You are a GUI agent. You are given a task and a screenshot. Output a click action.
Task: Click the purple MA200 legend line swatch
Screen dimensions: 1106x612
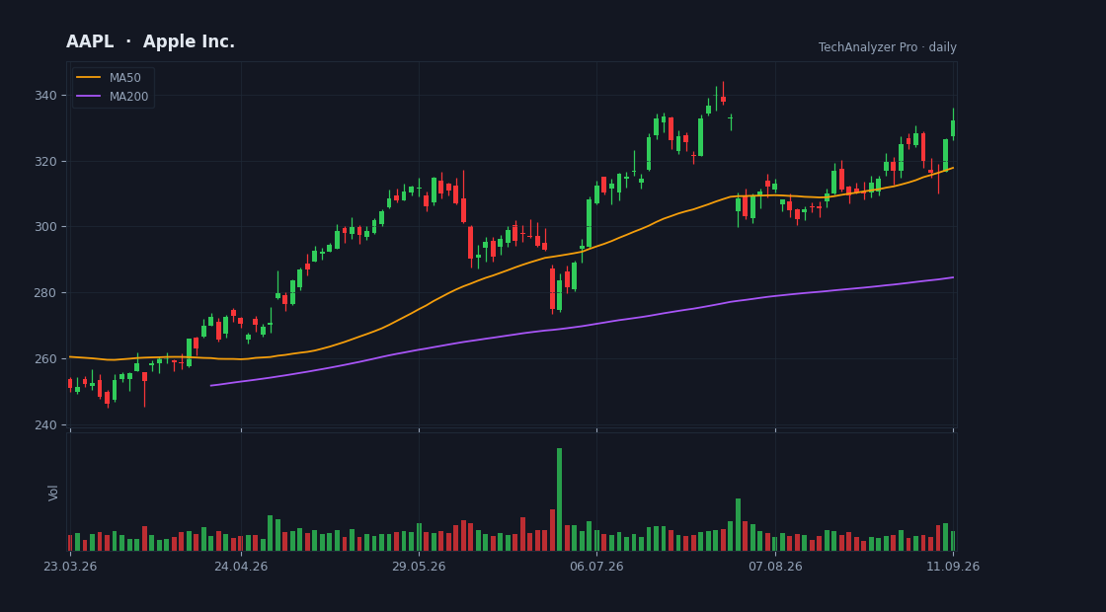pyautogui.click(x=88, y=97)
